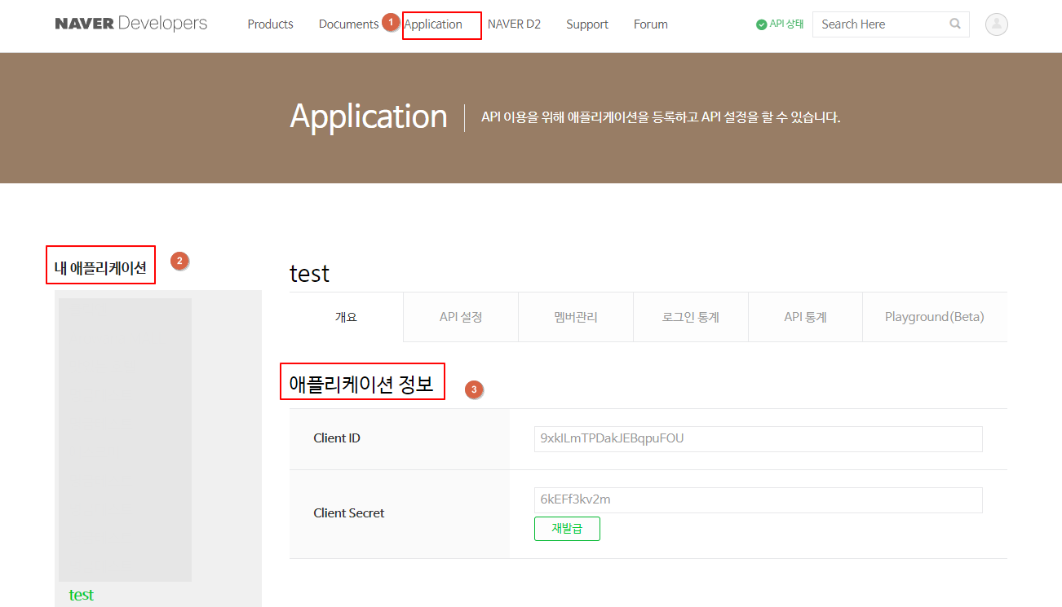Open the 멤버관리 tab
Viewport: 1062px width, 607px height.
click(x=576, y=317)
